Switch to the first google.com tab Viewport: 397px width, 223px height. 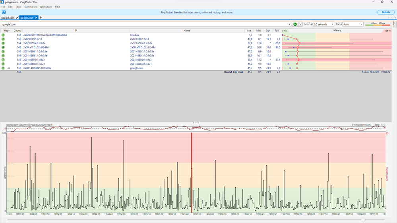[x=8, y=18]
